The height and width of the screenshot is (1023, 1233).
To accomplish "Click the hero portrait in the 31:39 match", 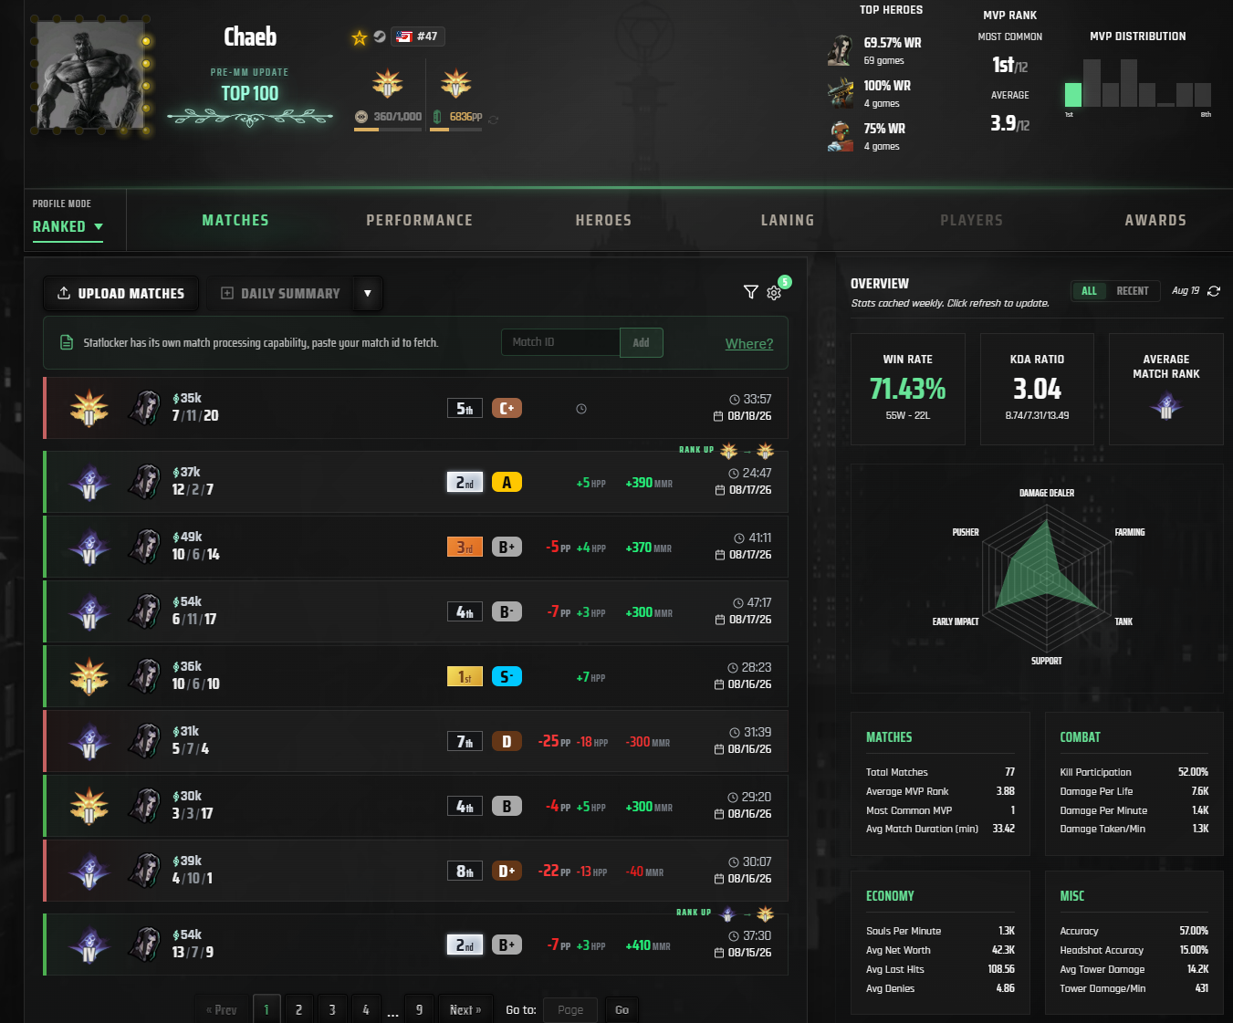I will point(144,741).
